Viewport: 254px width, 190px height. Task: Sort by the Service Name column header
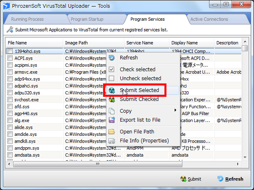[x=147, y=43]
